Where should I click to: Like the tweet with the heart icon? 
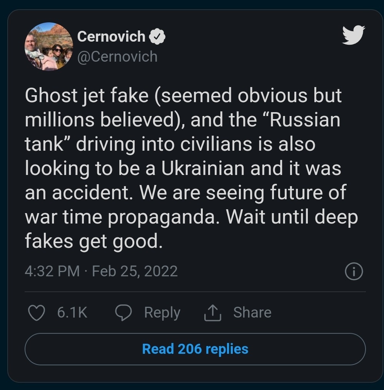point(37,313)
